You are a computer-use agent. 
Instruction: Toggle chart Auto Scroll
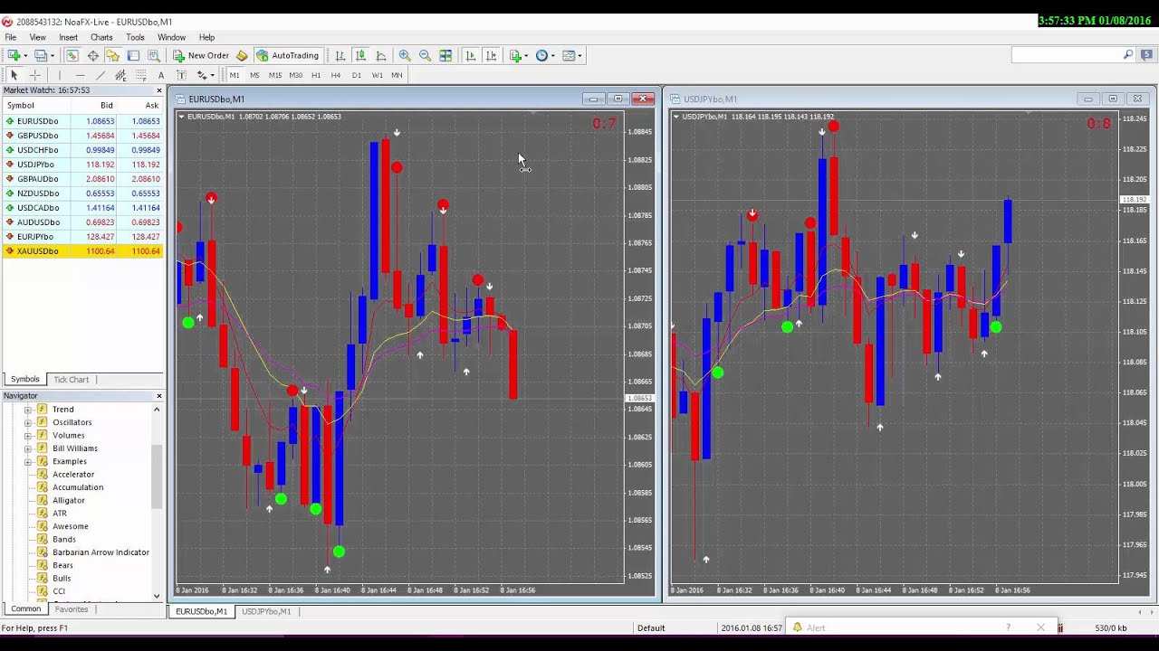(470, 55)
